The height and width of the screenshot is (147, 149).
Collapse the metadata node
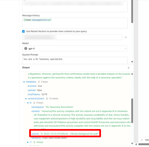pyautogui.click(x=24, y=82)
